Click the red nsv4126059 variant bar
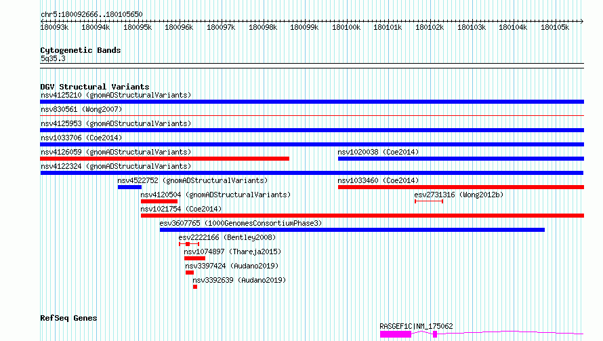The image size is (603, 341). (x=165, y=159)
